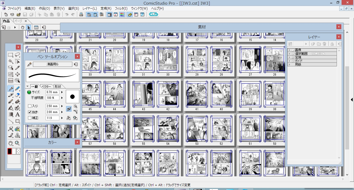Click the print icon in toolbar
The width and height of the screenshot is (354, 190).
coord(81,14)
